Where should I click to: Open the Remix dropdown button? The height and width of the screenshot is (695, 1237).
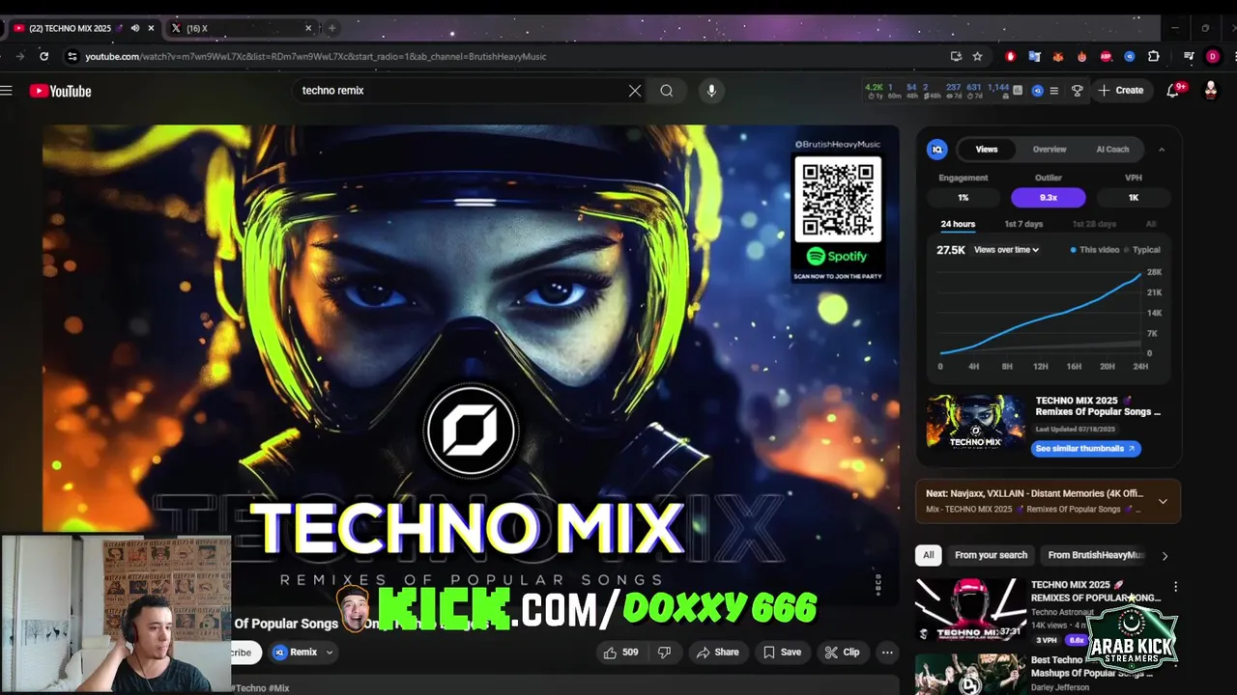[x=303, y=653]
